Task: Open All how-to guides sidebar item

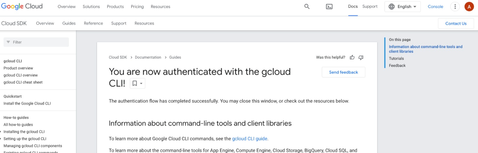Action: point(18,125)
